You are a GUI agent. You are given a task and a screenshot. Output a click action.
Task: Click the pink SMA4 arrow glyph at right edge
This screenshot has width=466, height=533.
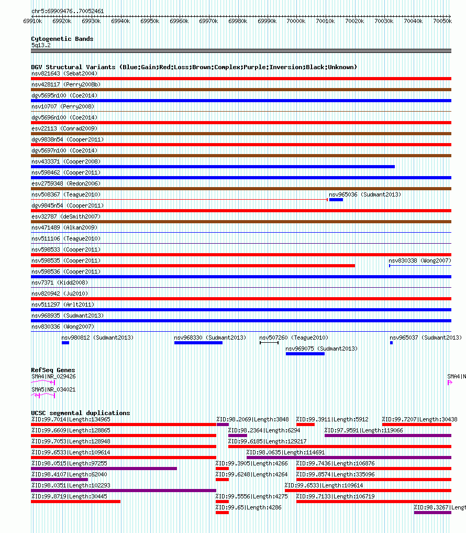point(450,383)
